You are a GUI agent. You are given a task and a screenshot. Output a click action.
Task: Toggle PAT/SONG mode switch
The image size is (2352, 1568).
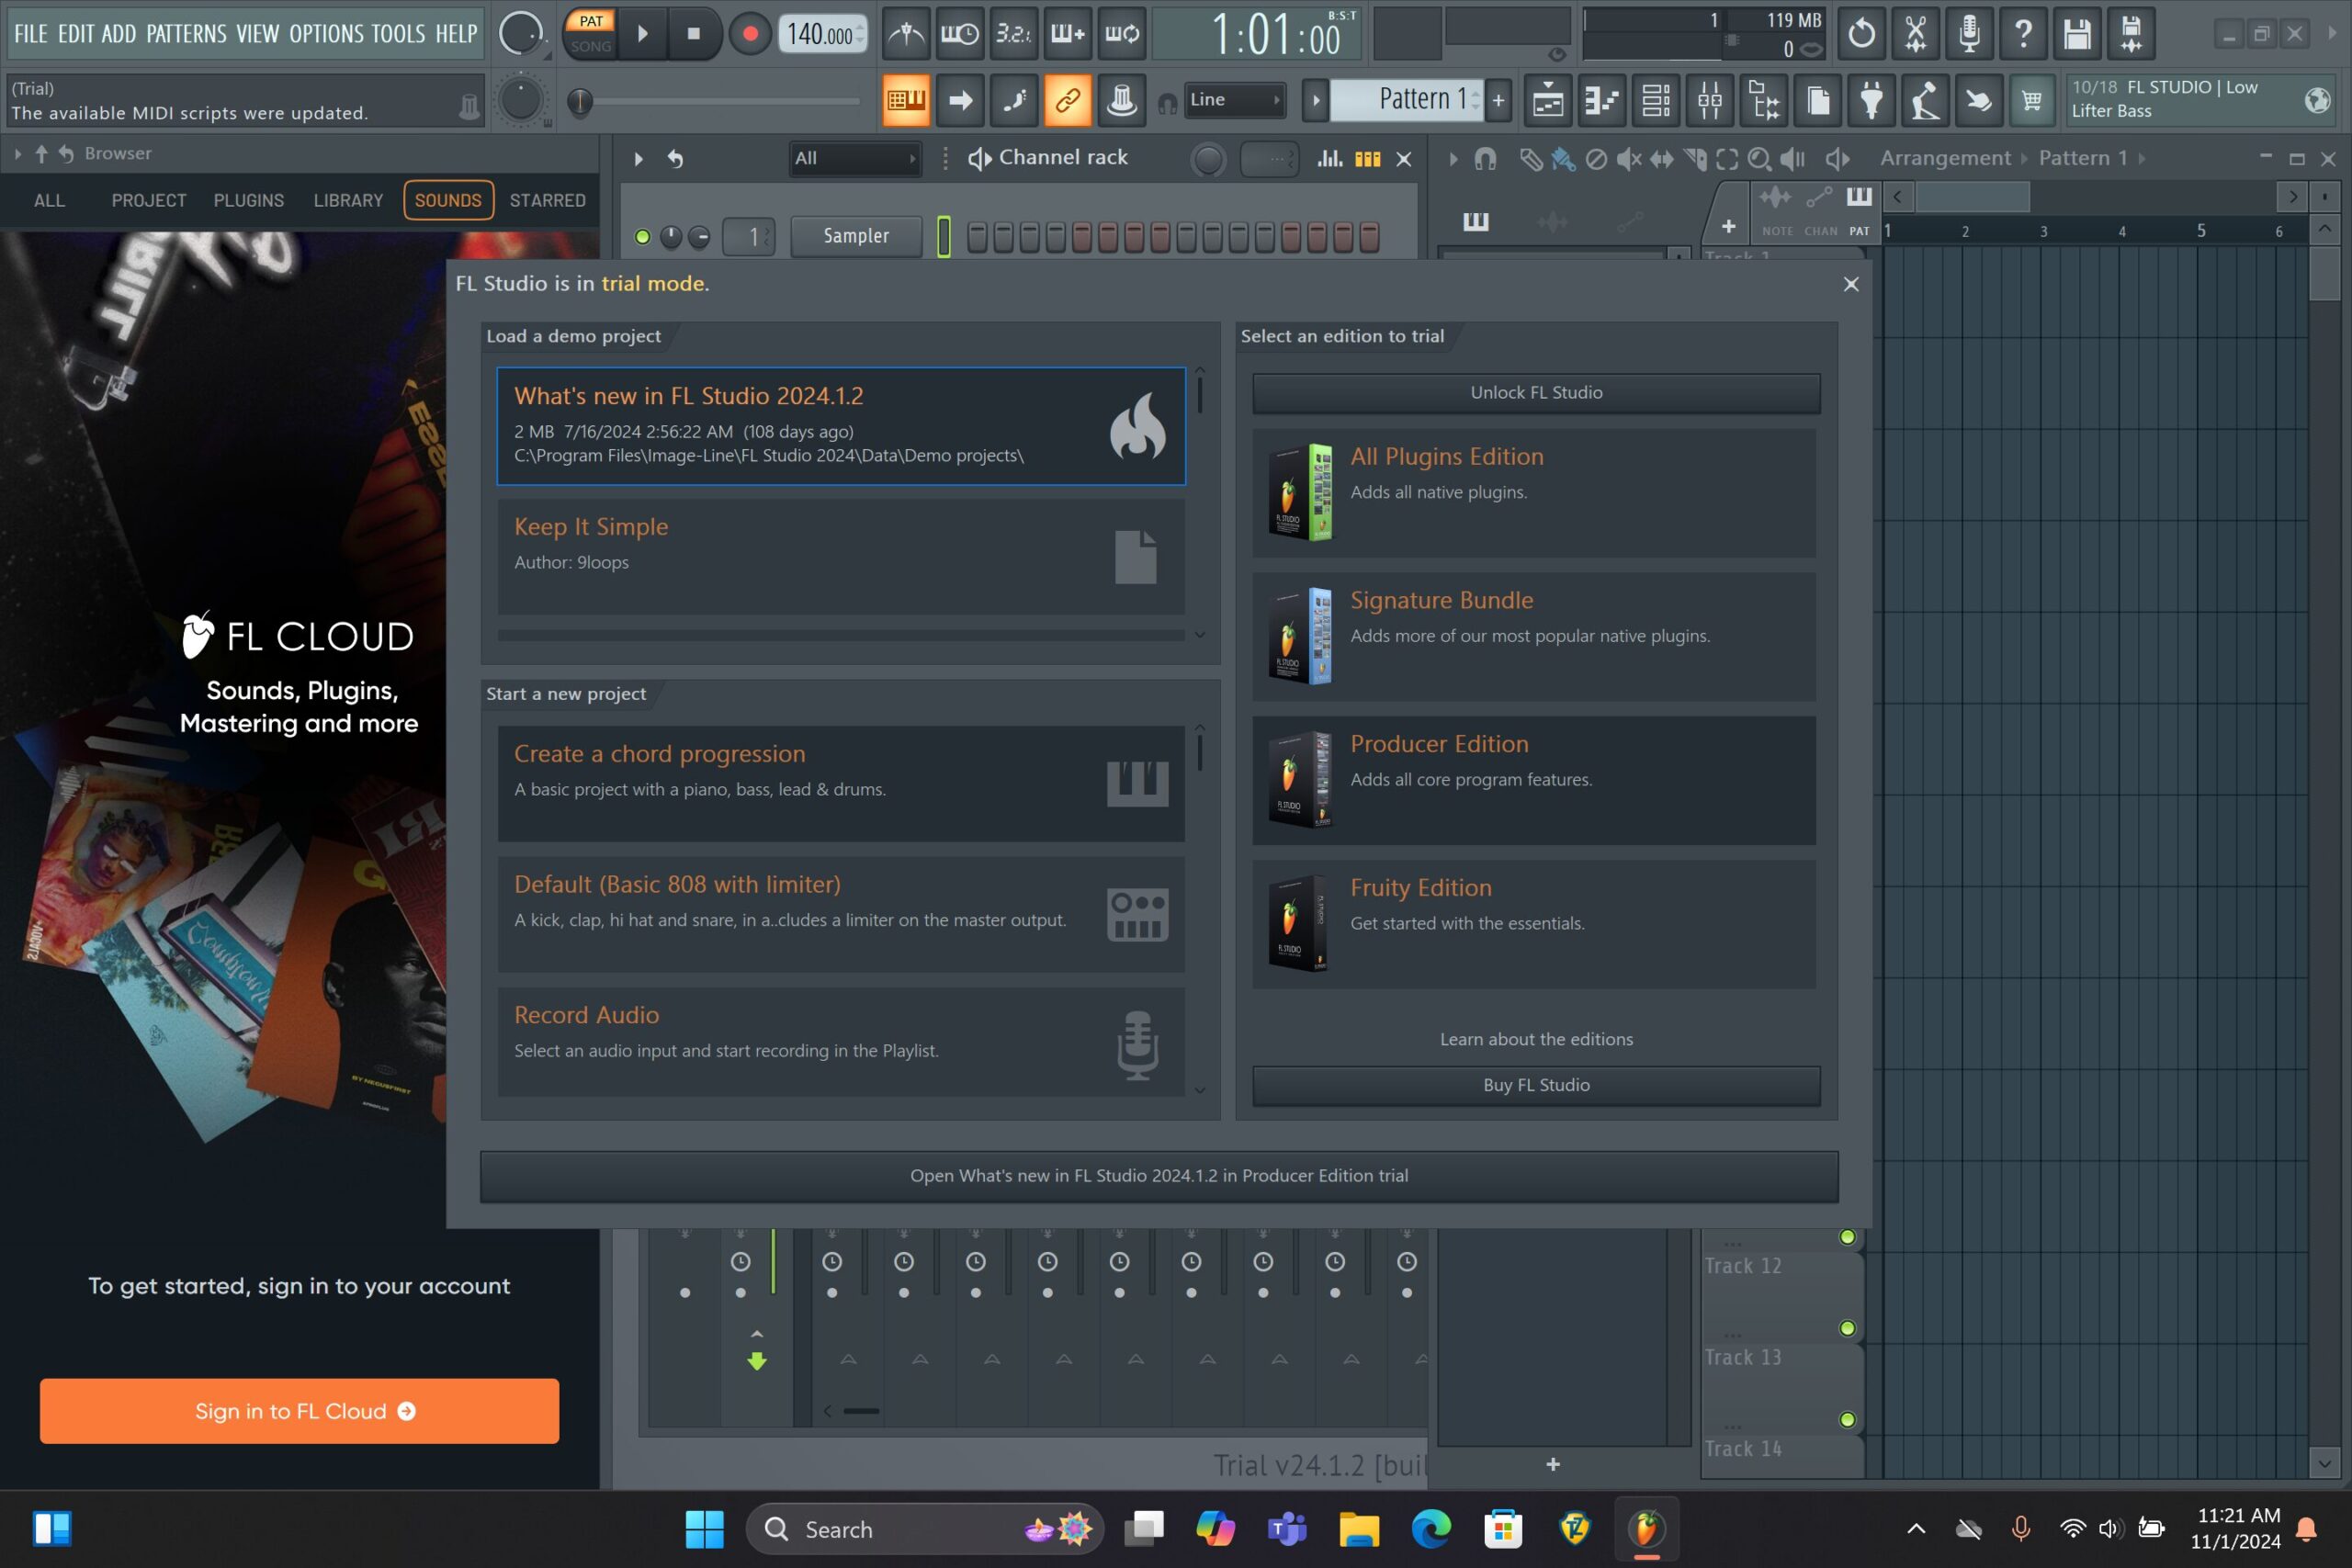[591, 34]
